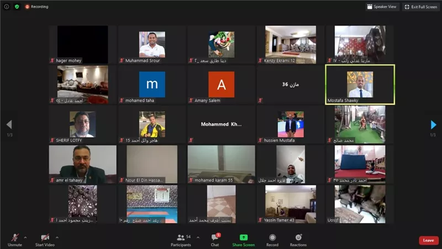This screenshot has width=442, height=249.
Task: Select Nour El Din Hassa... video tile
Action: click(152, 164)
